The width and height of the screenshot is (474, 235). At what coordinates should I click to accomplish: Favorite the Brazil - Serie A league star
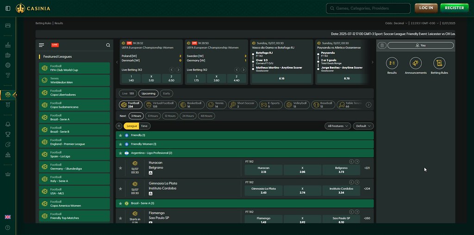[120, 204]
